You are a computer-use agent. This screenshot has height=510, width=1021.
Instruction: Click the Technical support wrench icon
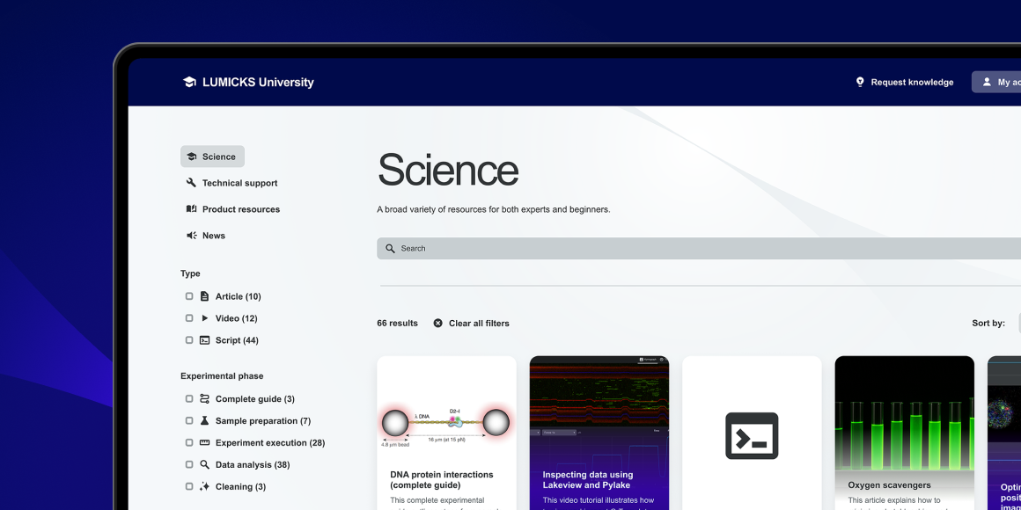coord(192,183)
